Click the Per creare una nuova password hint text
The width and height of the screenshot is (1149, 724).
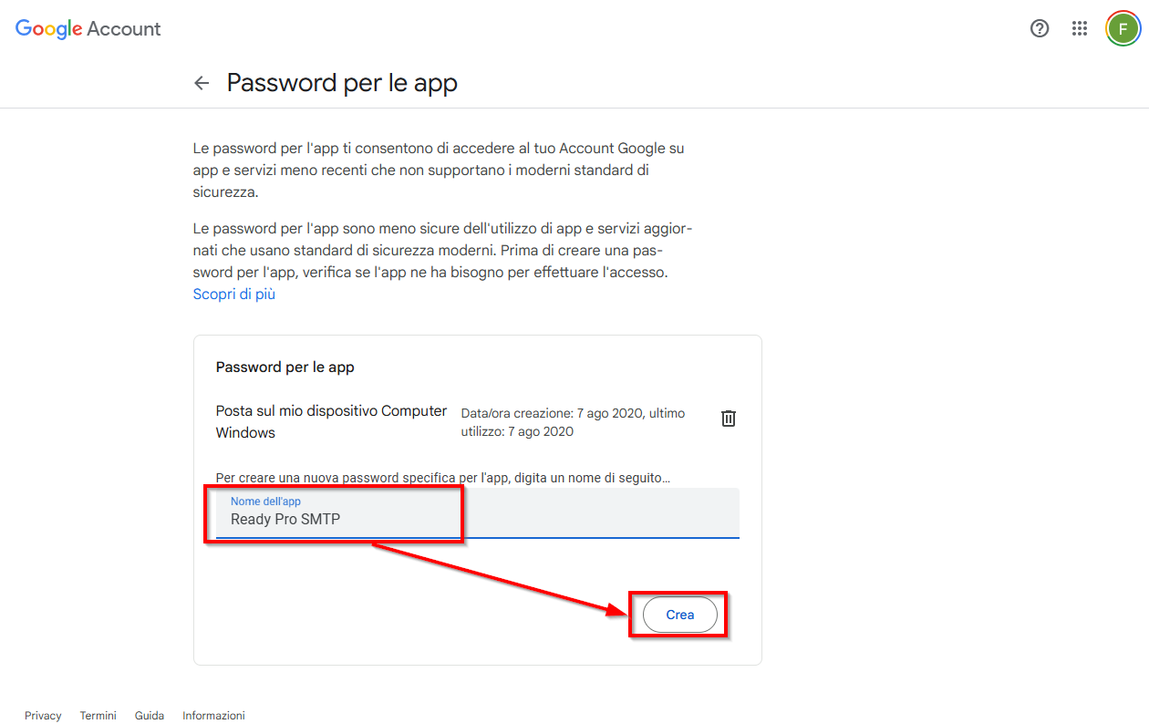coord(443,478)
